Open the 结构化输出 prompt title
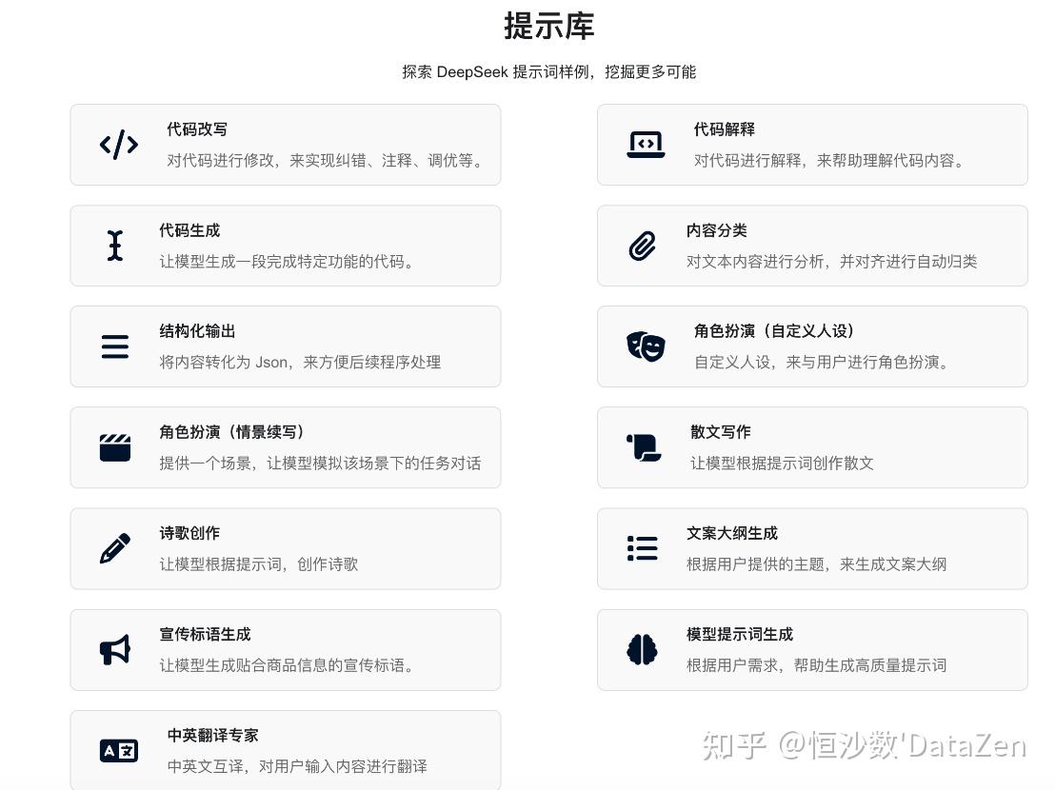 (197, 331)
